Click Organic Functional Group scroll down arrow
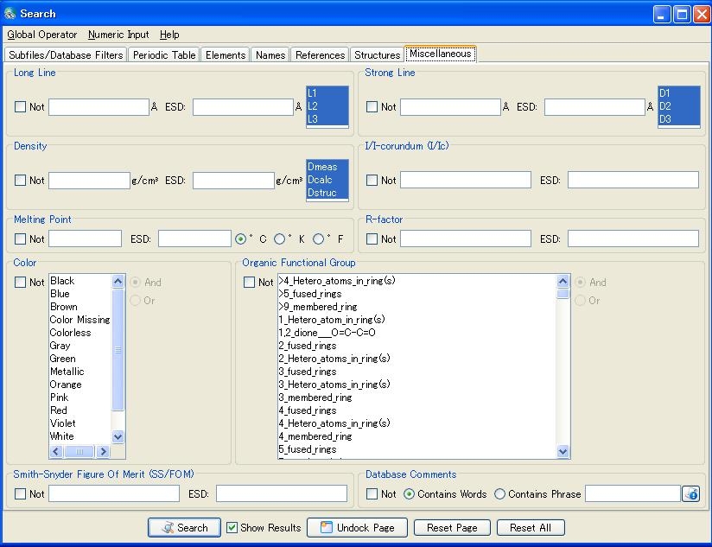 (563, 452)
